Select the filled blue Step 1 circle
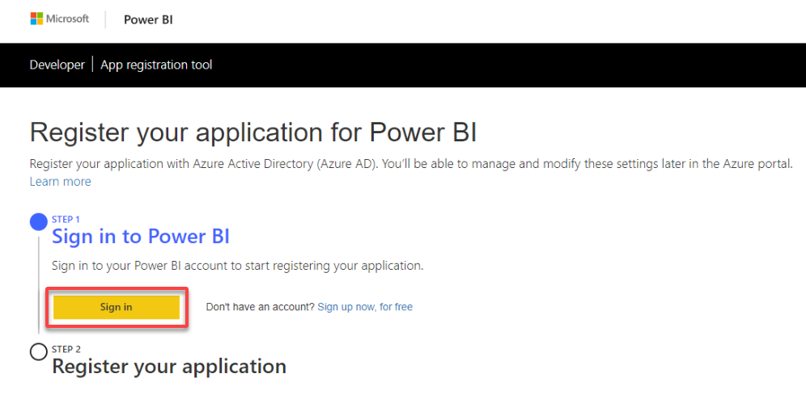This screenshot has height=399, width=806. pos(39,221)
